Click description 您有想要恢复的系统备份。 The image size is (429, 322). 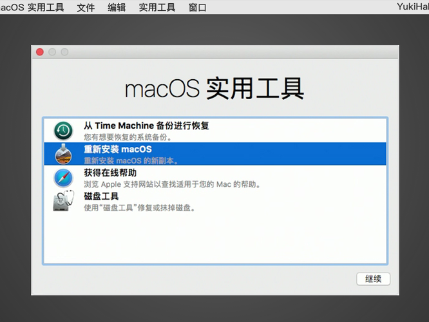pos(128,137)
